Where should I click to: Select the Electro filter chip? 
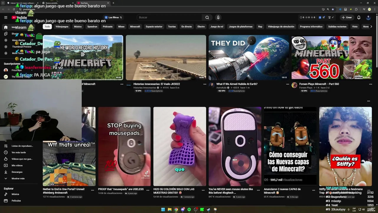click(201, 27)
